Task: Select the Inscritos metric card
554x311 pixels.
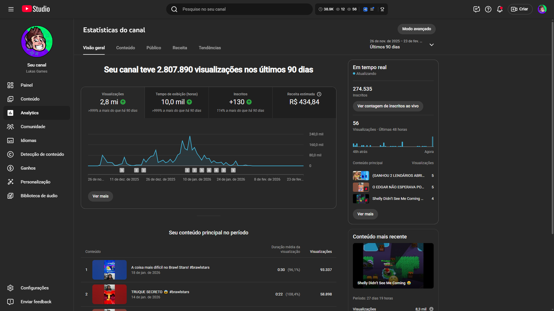Action: click(x=240, y=102)
